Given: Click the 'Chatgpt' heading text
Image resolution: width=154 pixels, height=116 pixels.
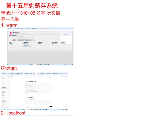Looking at the screenshot, I should pyautogui.click(x=9, y=68).
